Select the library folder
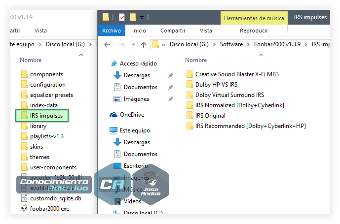This screenshot has width=340, height=224. pos(34,126)
